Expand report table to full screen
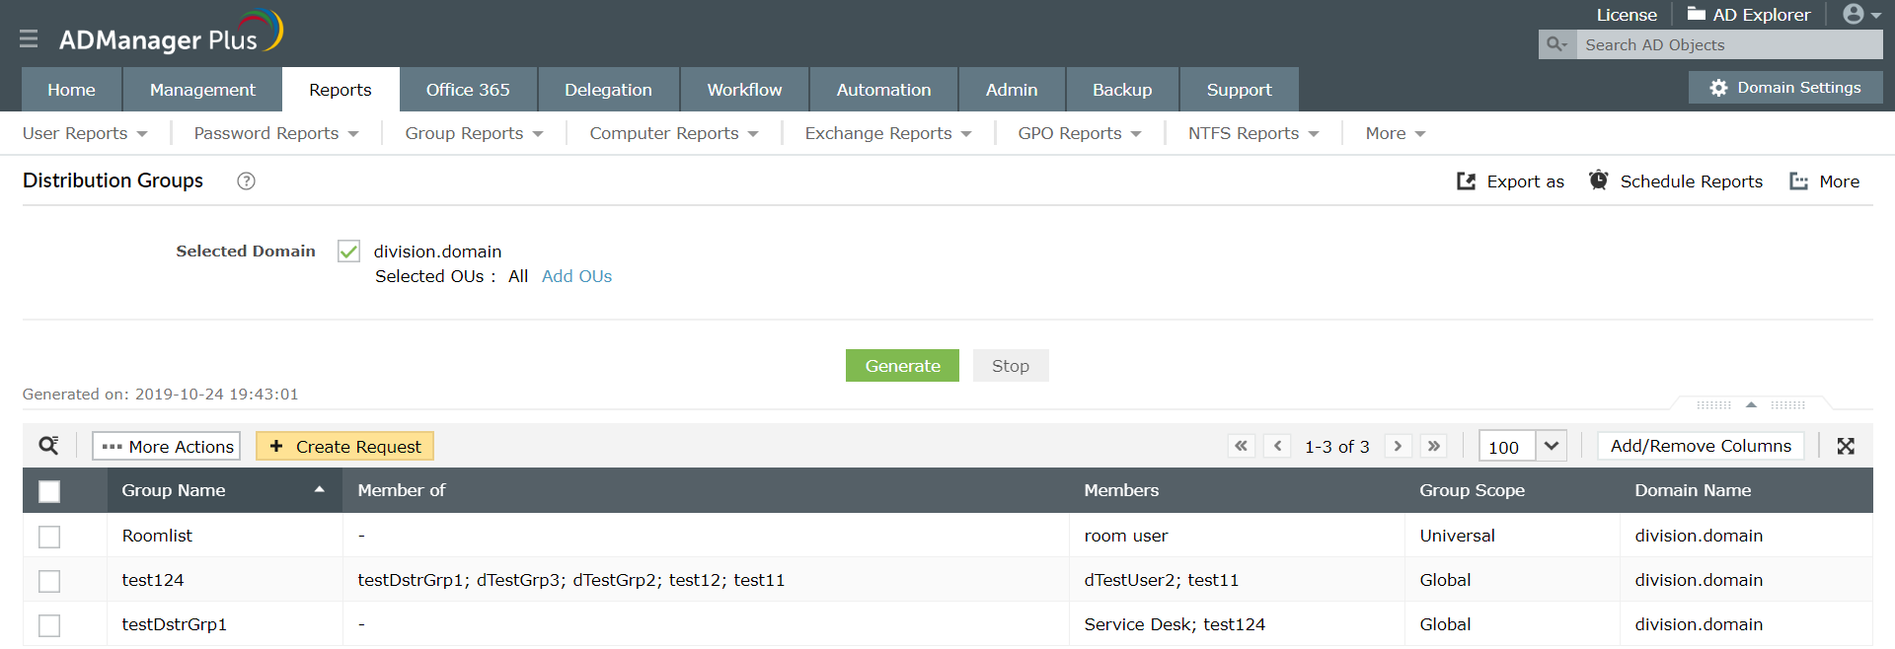This screenshot has width=1895, height=649. point(1846,446)
